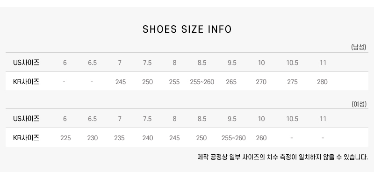Viewport: 374px width, 172px height.
Task: Select the women's (여성) table label
Action: pos(359,104)
